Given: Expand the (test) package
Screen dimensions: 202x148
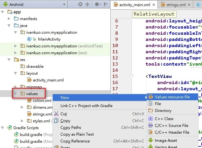Looking at the screenshot, I should pyautogui.click(x=16, y=53).
